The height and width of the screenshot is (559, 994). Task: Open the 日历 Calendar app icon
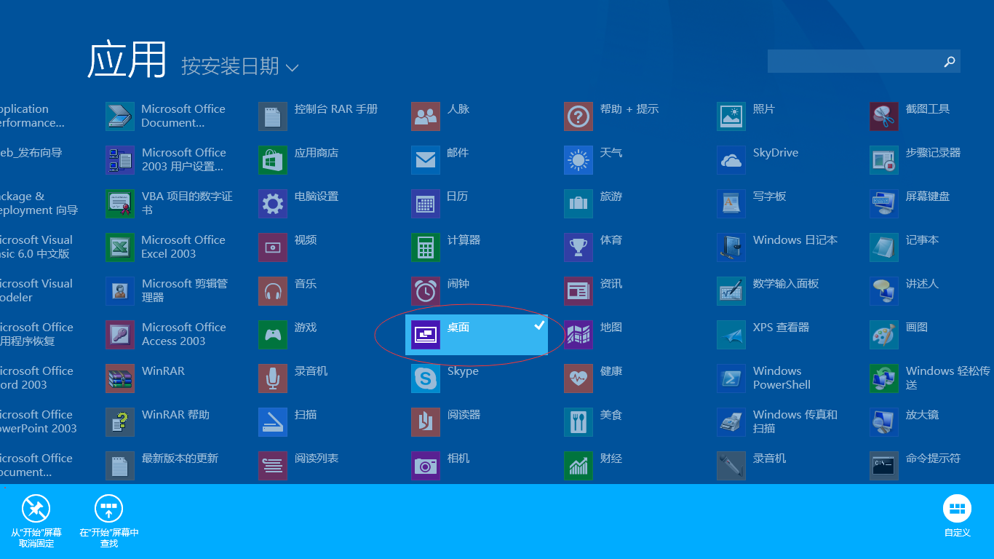pos(426,204)
